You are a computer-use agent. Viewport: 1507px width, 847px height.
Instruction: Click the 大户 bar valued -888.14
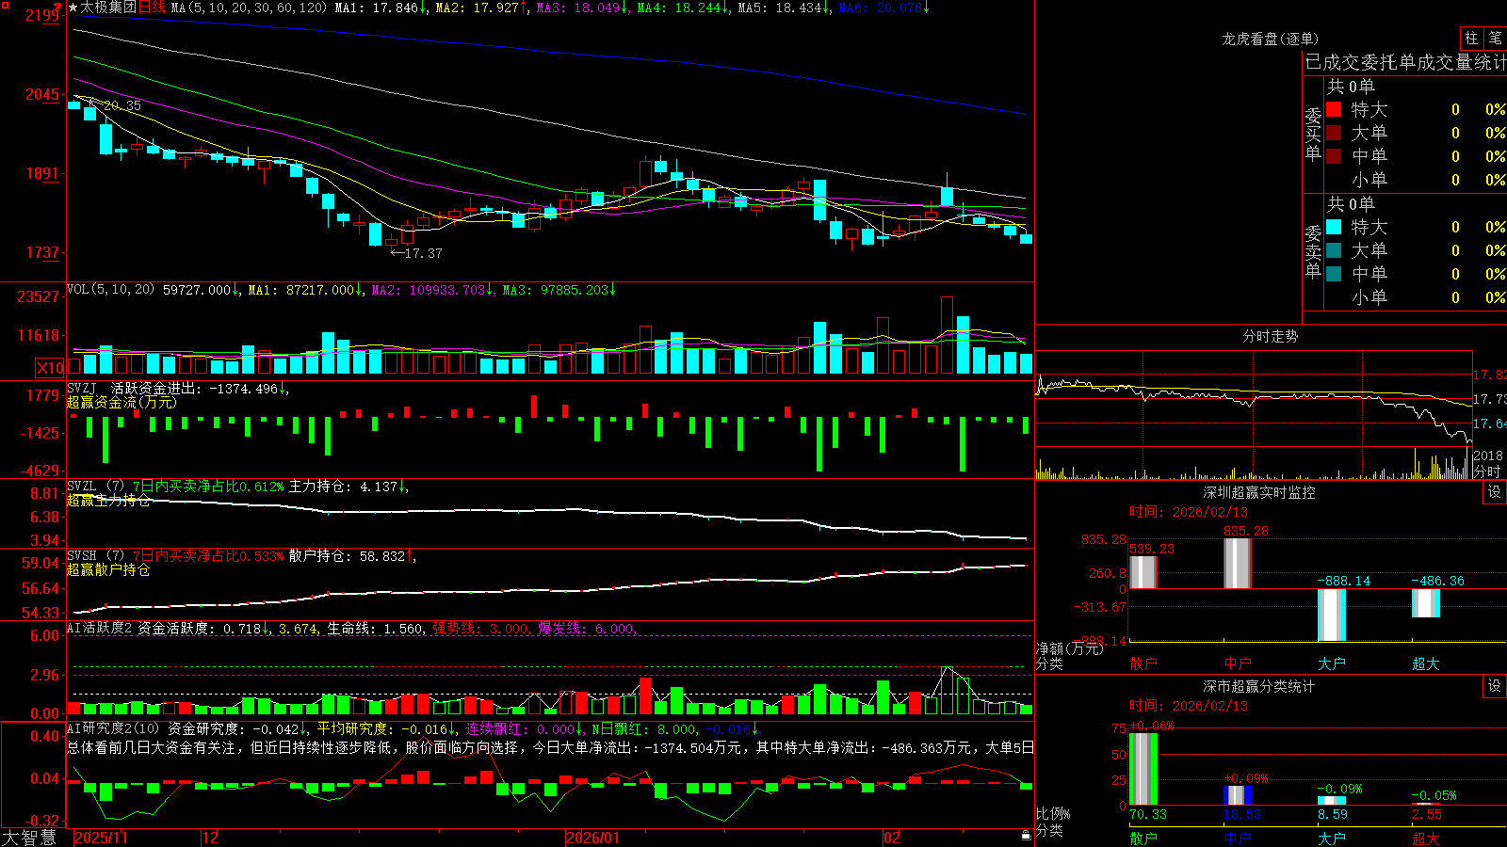coord(1332,615)
